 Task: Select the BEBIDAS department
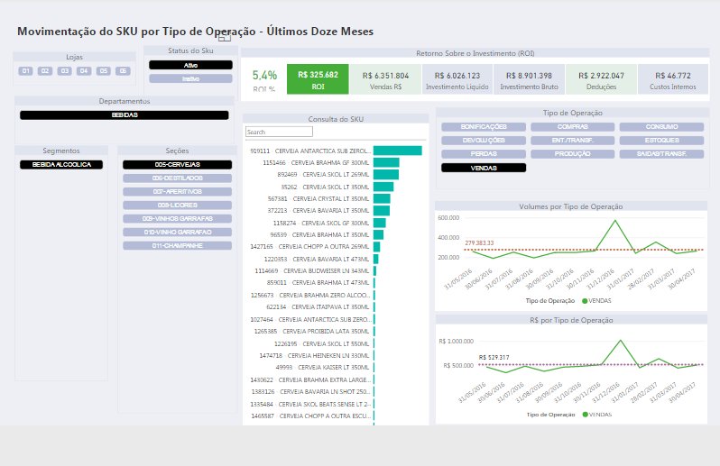124,115
